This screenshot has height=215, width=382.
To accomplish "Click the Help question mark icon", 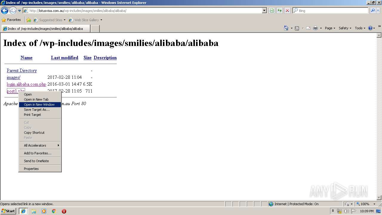I will pos(370,28).
